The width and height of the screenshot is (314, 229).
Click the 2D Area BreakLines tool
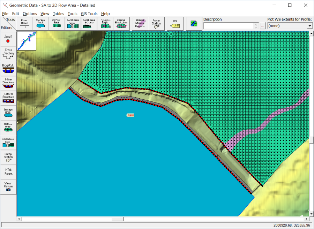tap(121, 23)
